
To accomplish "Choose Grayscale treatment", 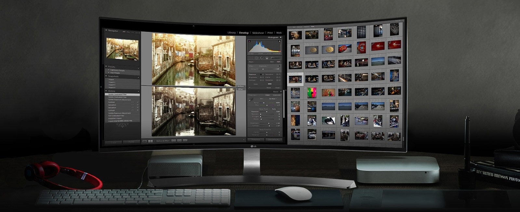I will pos(277,95).
